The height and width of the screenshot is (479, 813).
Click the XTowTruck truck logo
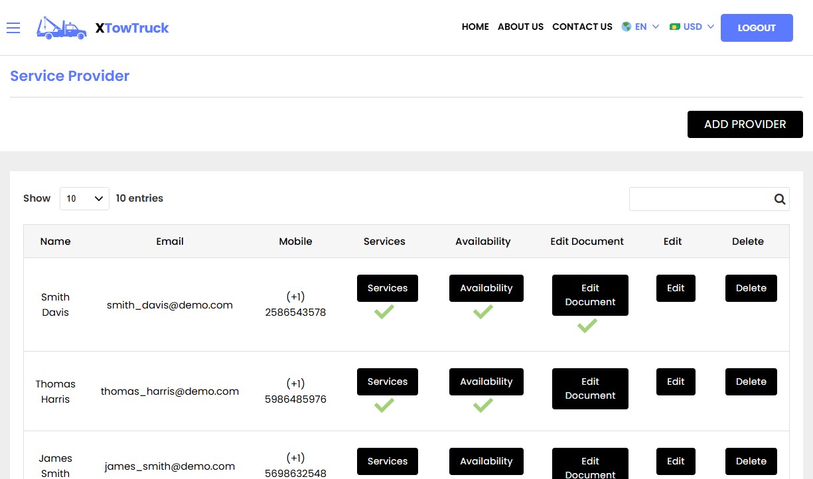pyautogui.click(x=61, y=28)
